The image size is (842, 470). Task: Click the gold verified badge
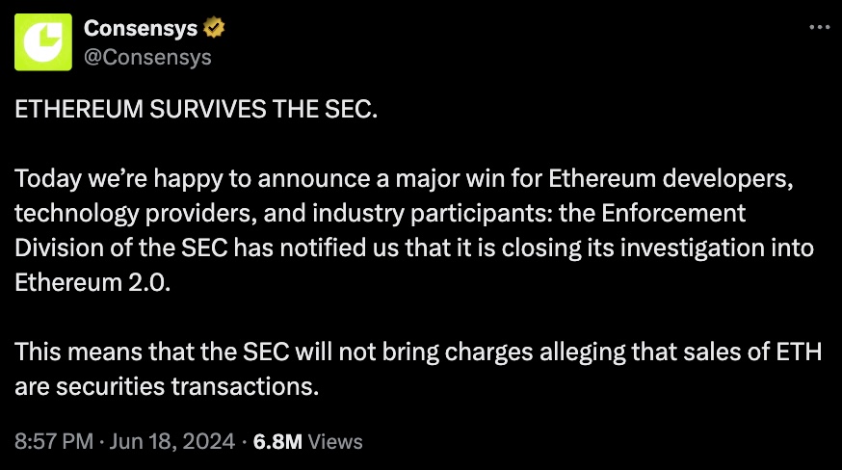coord(215,28)
